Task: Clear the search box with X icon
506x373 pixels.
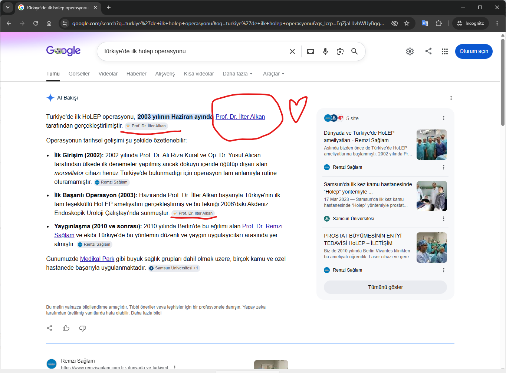Action: click(x=292, y=51)
